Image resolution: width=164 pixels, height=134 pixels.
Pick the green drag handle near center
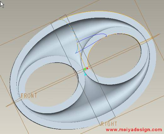coord(85,69)
